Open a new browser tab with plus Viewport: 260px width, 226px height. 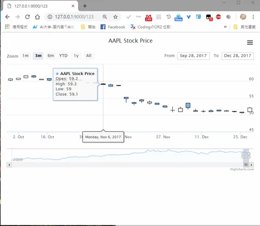click(84, 6)
